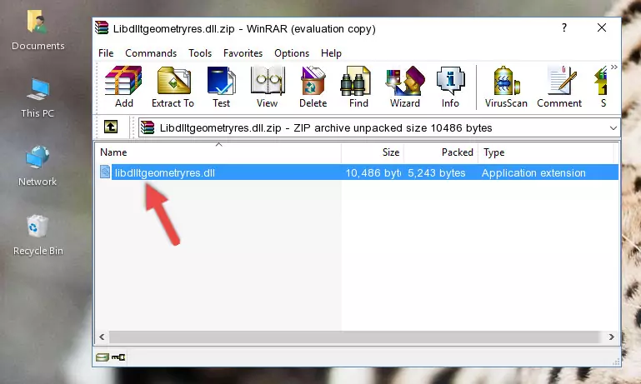Open the Find binoculars tool
This screenshot has height=384, width=641.
[358, 87]
